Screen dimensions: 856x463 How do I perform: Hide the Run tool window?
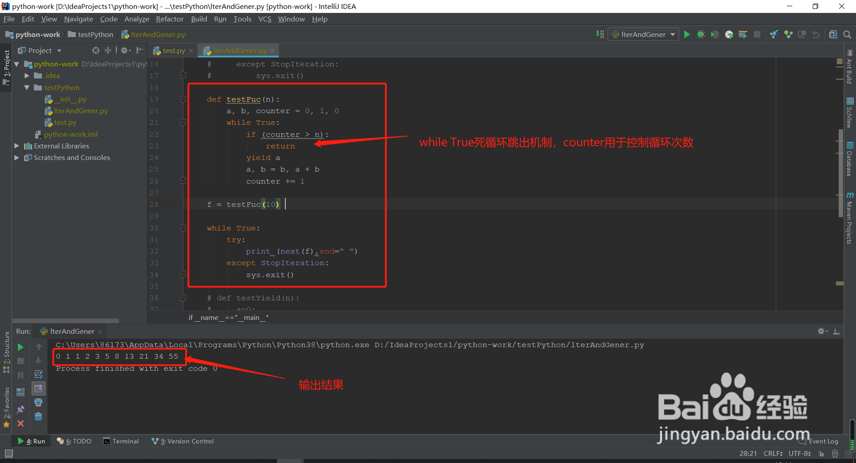836,331
